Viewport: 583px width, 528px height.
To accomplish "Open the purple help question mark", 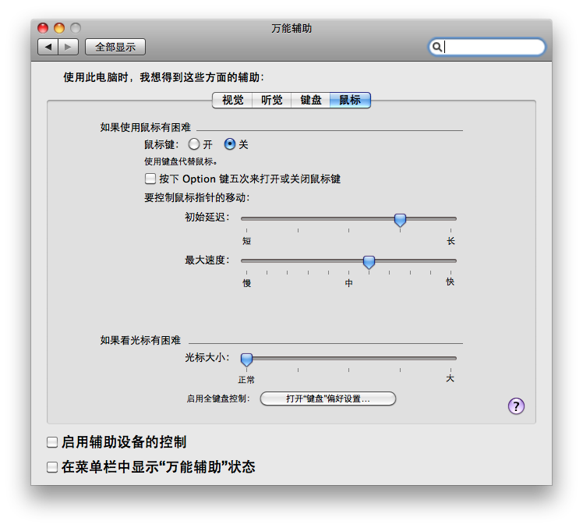I will pos(516,406).
